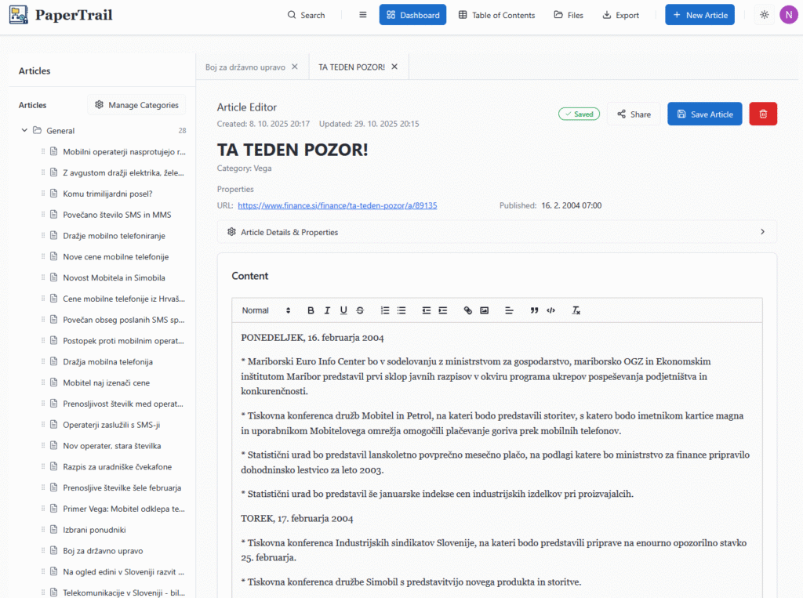Toggle the sidebar with the hamburger icon
This screenshot has height=598, width=803.
pyautogui.click(x=362, y=15)
